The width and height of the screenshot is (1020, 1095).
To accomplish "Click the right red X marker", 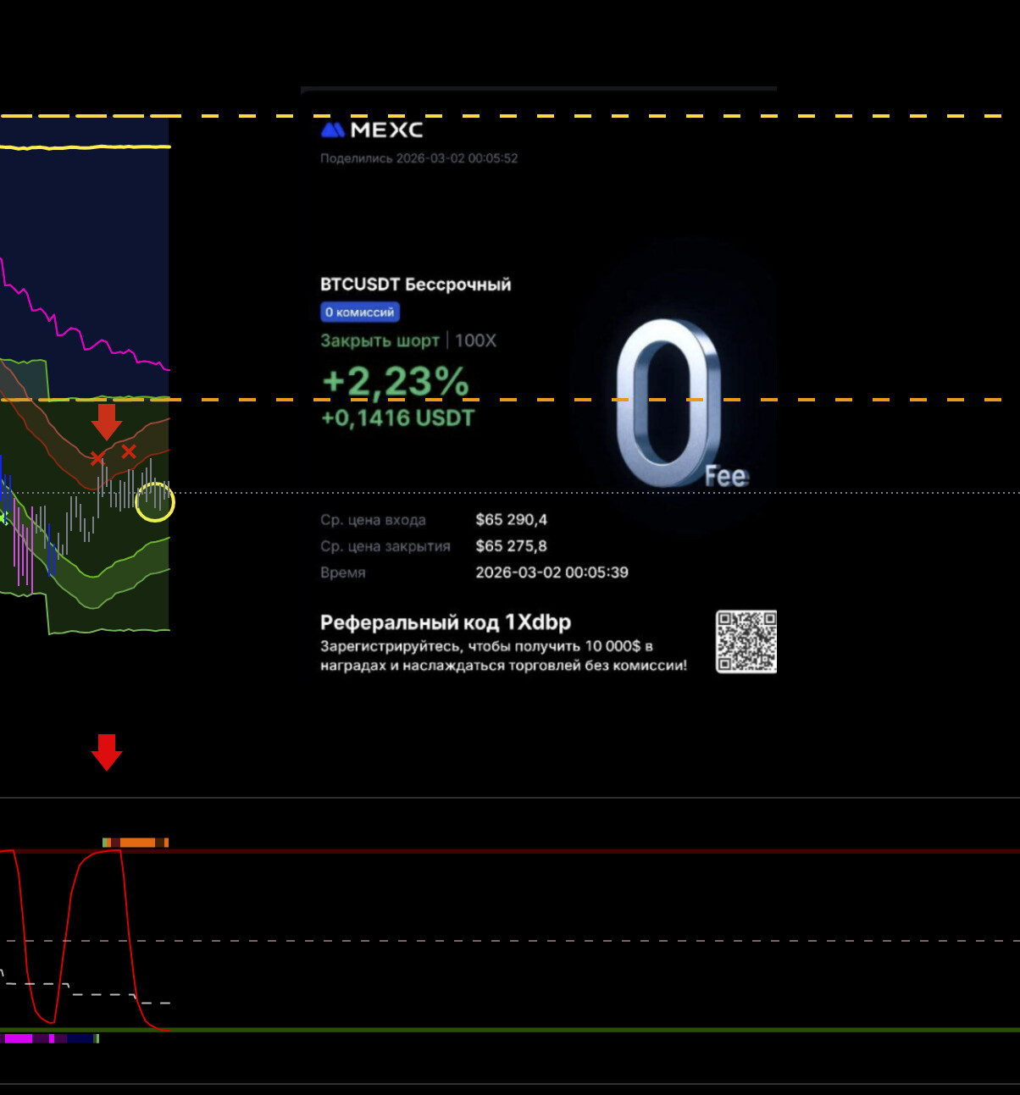I will click(x=128, y=451).
